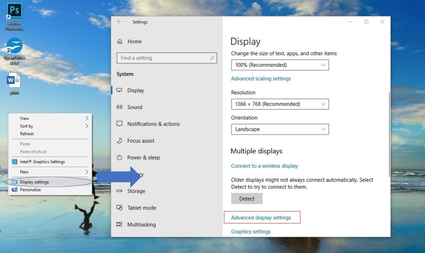Open the scaling 100% (Recommended) dropdown
Viewport: 425px width, 253px height.
(280, 65)
